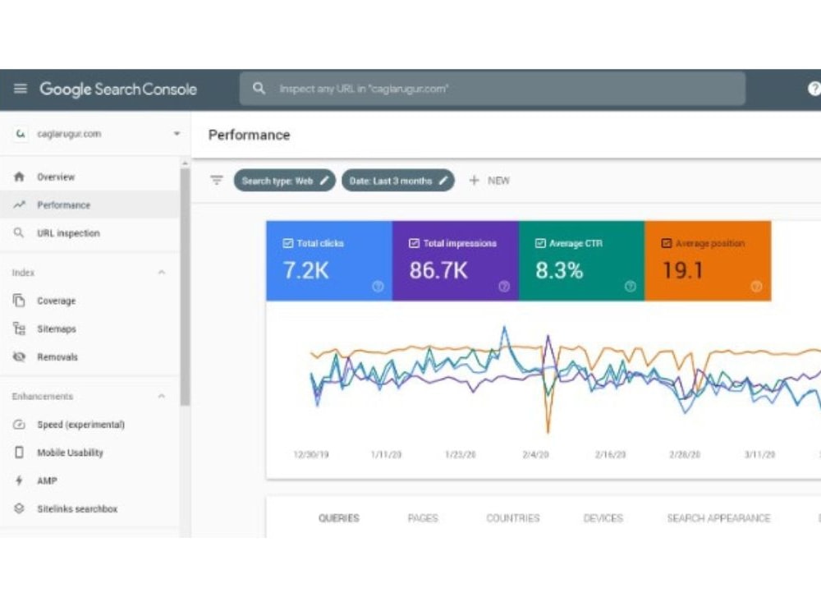821x616 pixels.
Task: Toggle the Total impressions checkbox
Action: 414,243
